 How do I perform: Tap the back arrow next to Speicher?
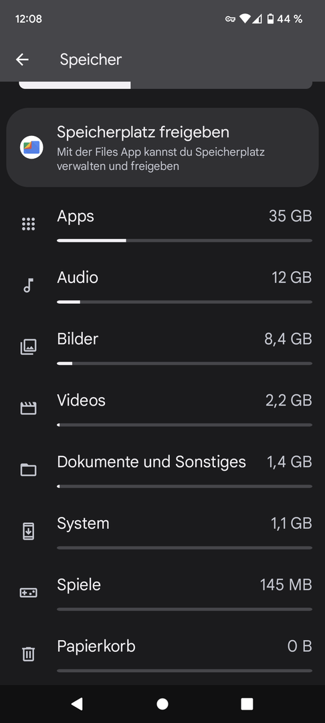click(x=22, y=60)
